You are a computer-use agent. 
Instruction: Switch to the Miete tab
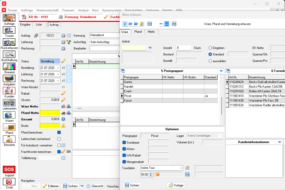[151, 32]
